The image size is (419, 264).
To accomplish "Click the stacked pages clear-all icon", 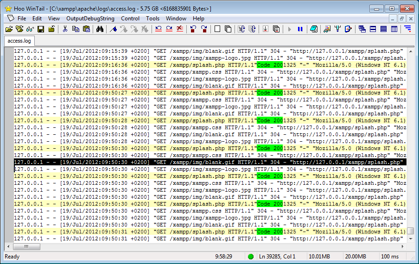I will (x=228, y=29).
